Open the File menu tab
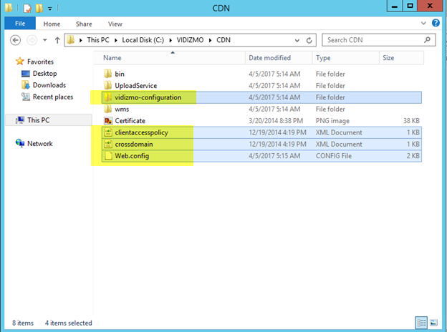Screen dimensions: 447x332 (x=18, y=24)
